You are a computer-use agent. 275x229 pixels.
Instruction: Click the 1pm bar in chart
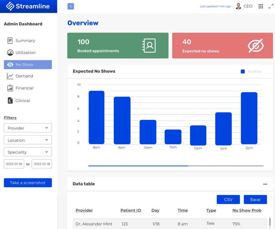223,129
